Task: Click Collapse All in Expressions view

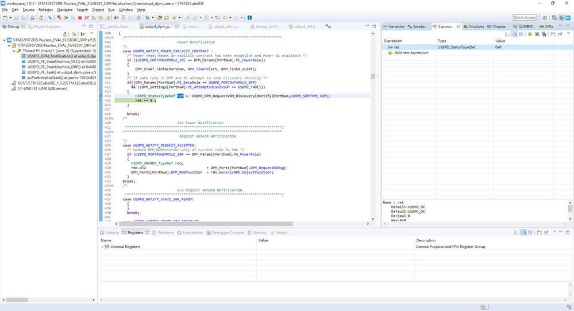Action: 521,34
